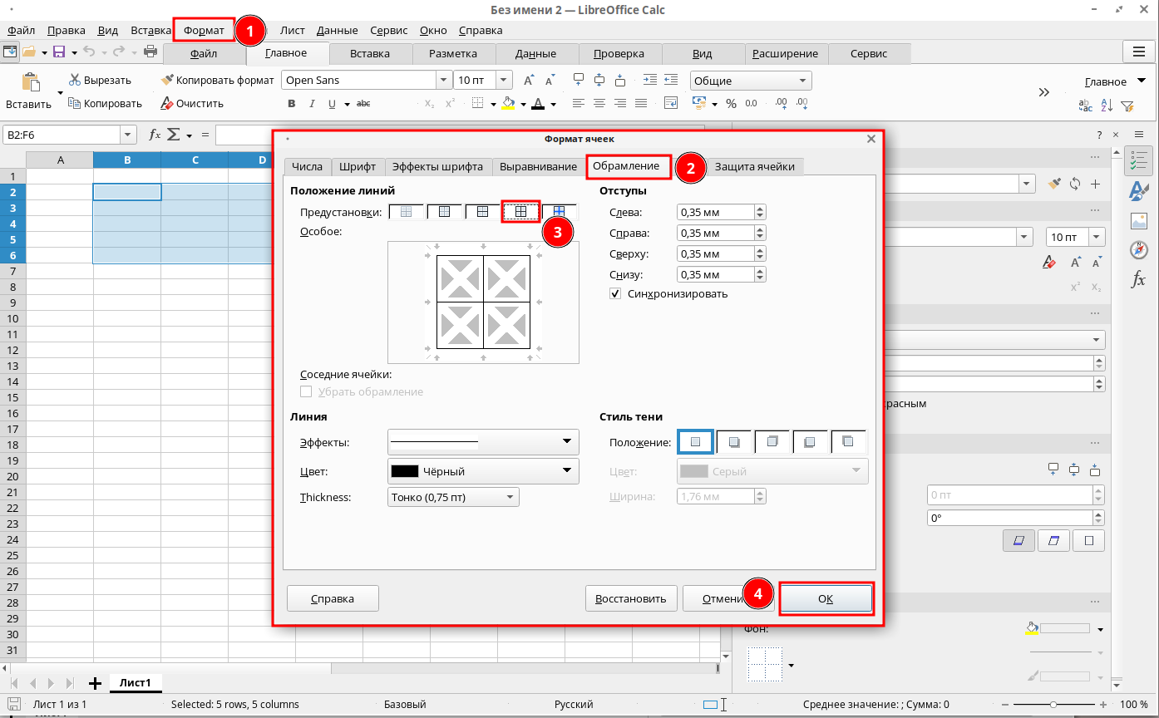1159x718 pixels.
Task: Open the Functions panel in the sidebar
Action: [1138, 280]
